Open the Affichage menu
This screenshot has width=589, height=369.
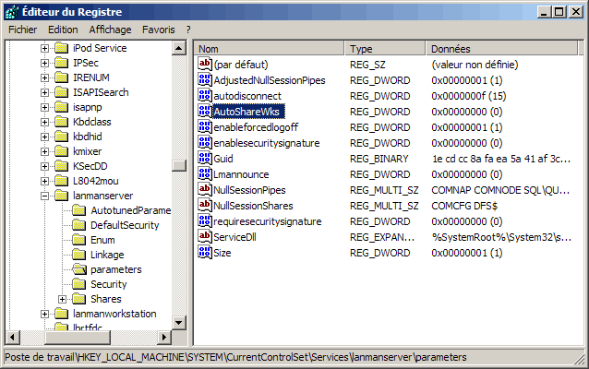click(110, 30)
